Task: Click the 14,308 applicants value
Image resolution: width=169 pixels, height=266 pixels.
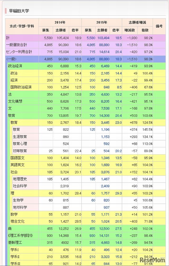Action: [x=104, y=115]
